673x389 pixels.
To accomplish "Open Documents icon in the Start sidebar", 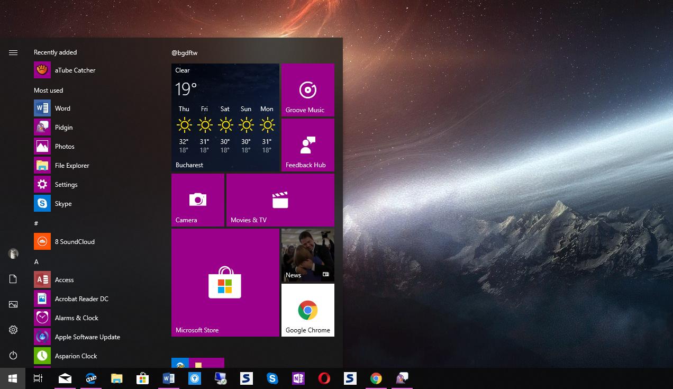I will click(13, 279).
